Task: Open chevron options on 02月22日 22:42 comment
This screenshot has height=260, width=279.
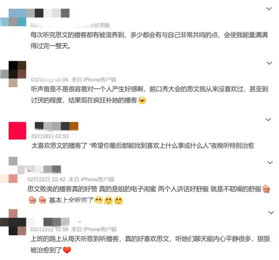Action: (270, 163)
